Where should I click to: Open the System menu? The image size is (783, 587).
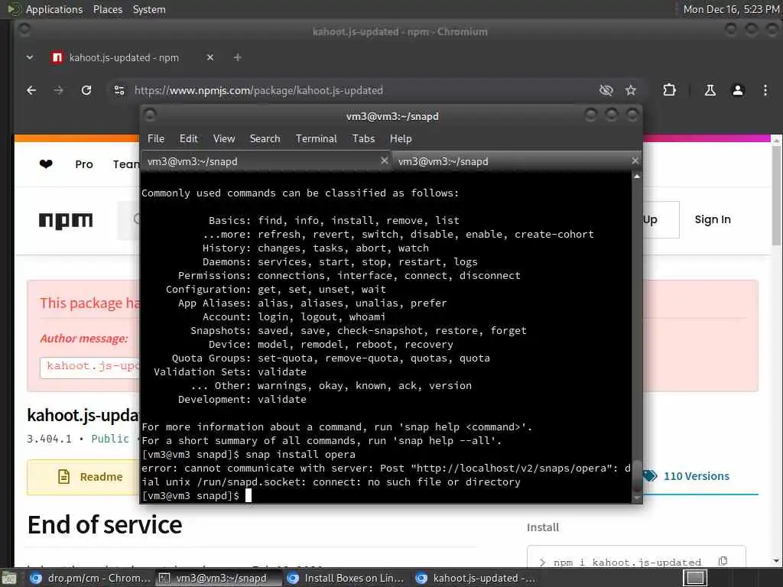[149, 9]
